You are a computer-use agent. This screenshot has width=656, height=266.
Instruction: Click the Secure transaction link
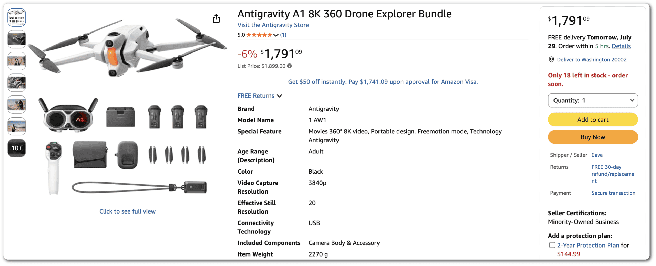point(613,193)
